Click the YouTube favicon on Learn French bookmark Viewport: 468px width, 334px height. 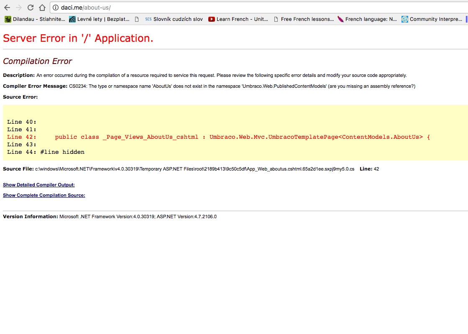coord(212,19)
